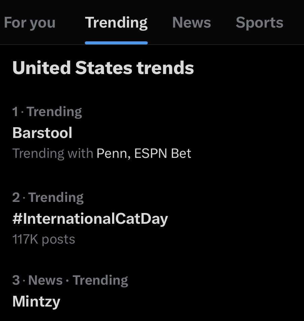304x321 pixels.
Task: Click the rank number 1 above Barstool
Action: 15,112
